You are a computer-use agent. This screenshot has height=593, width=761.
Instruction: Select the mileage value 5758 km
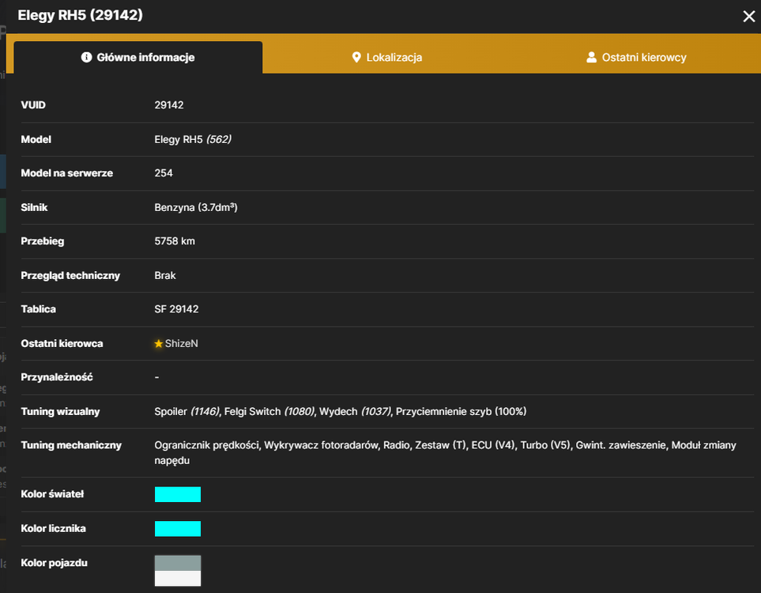click(175, 241)
